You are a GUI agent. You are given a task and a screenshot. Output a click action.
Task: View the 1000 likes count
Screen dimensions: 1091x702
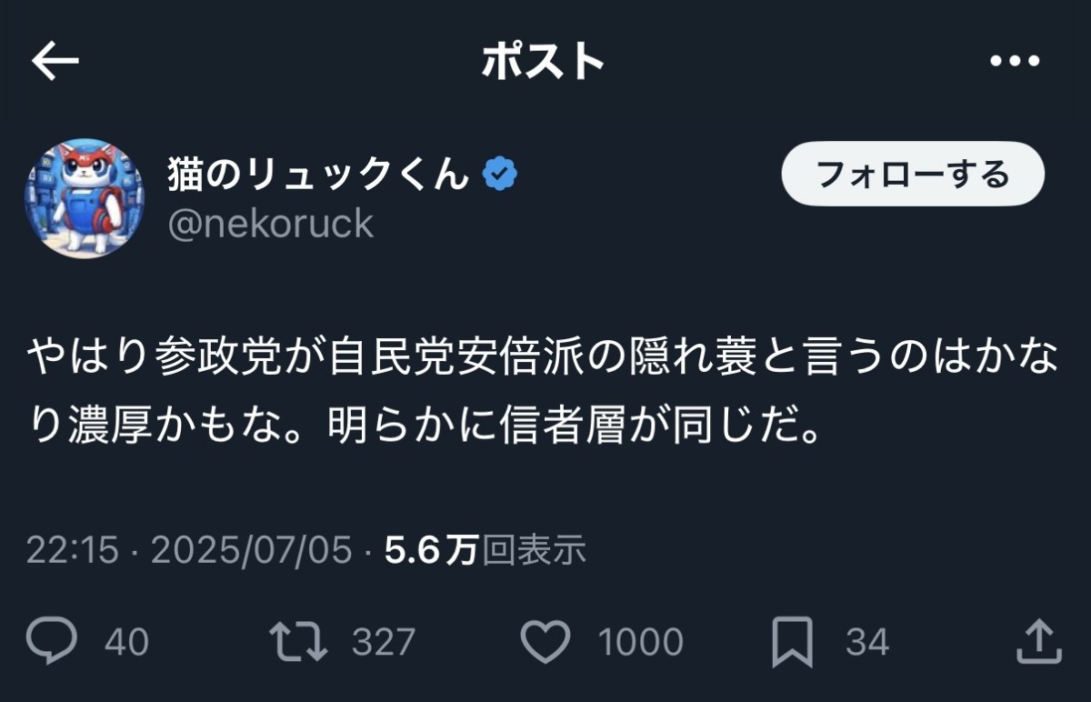(640, 642)
